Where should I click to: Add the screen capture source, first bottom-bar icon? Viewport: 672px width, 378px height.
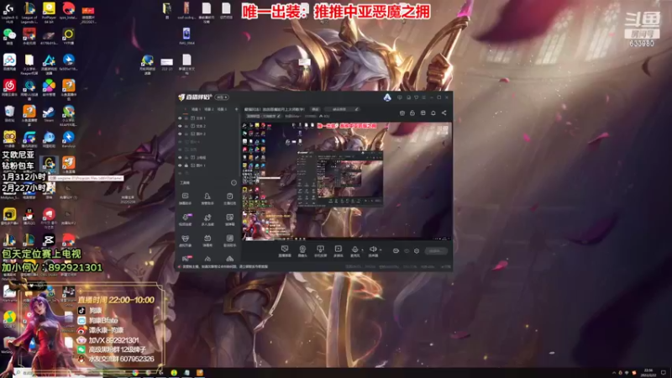285,251
